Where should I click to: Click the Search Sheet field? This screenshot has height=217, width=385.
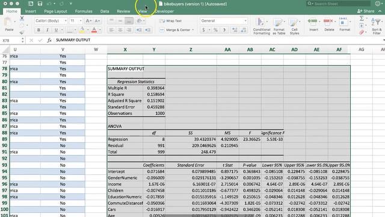[x=339, y=4]
